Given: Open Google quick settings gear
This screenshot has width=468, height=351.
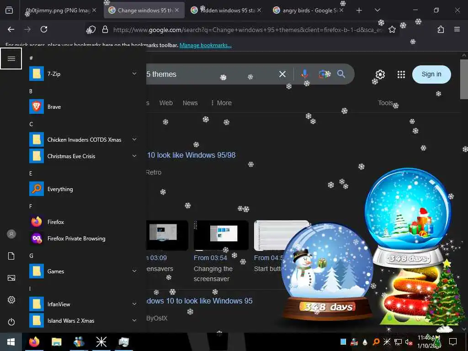Looking at the screenshot, I should point(380,74).
